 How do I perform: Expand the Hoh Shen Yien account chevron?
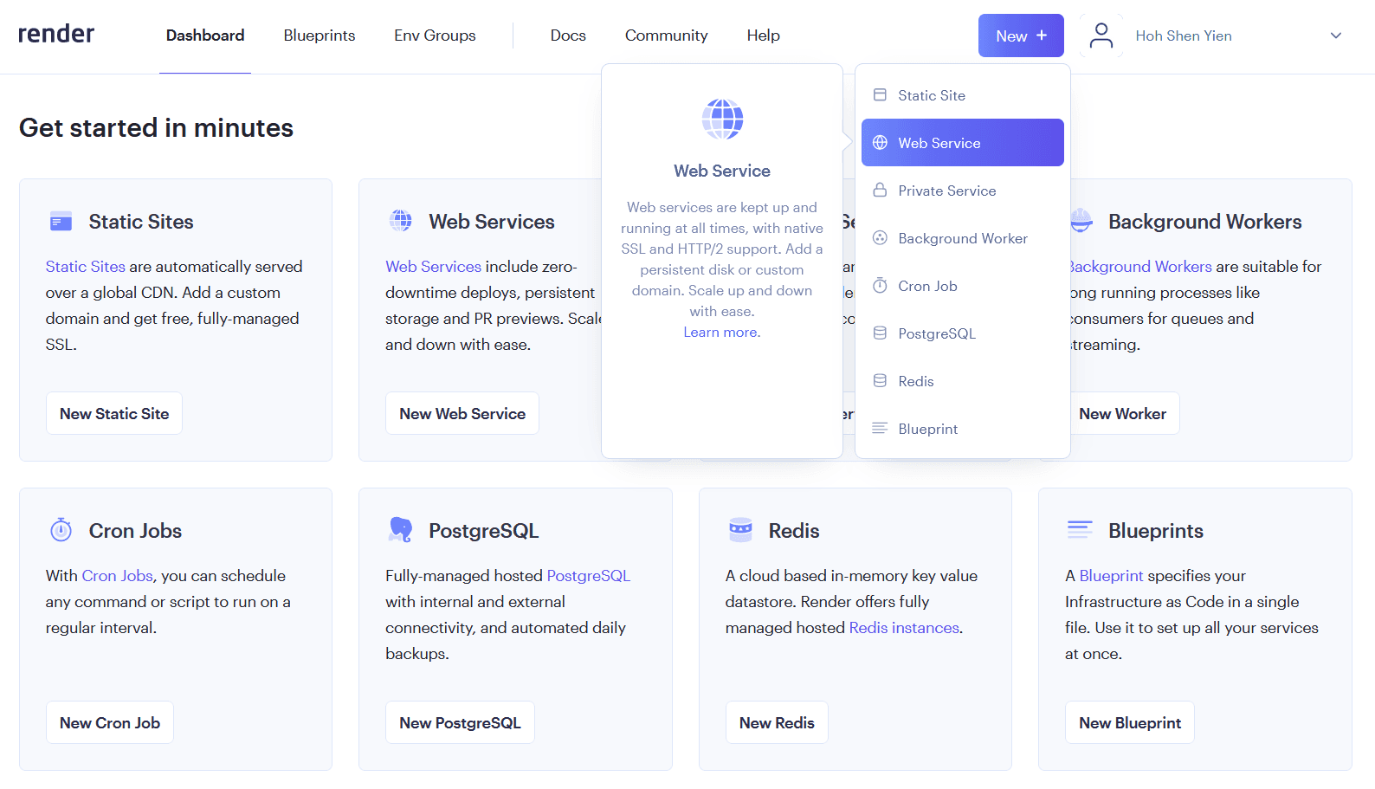pyautogui.click(x=1335, y=36)
